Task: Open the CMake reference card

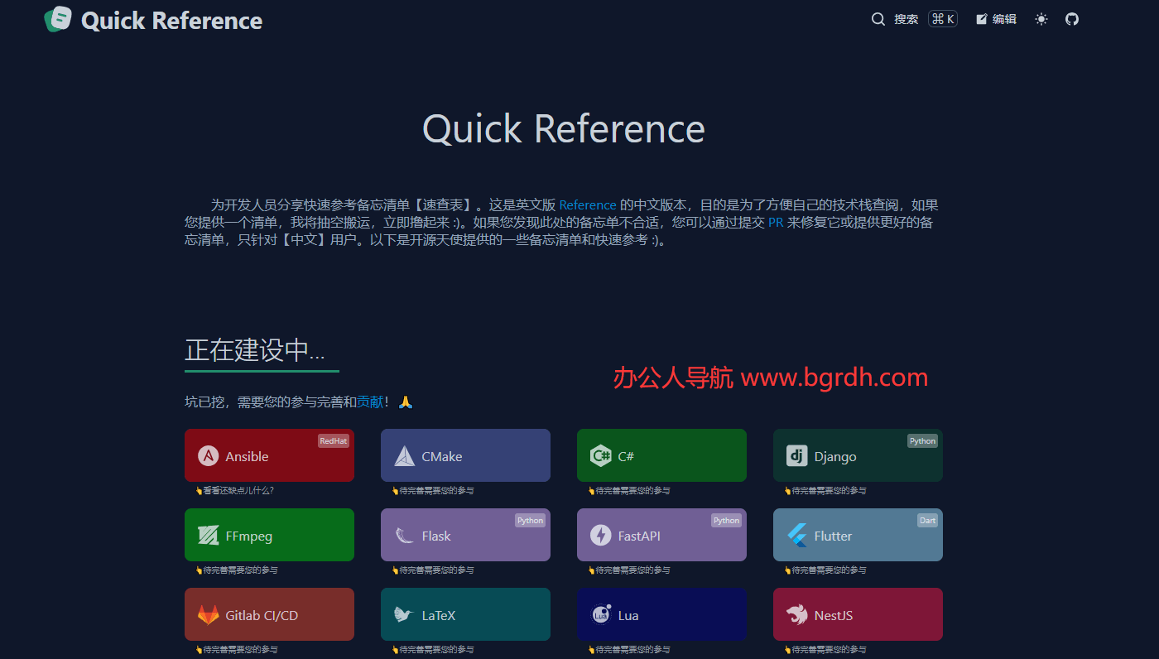Action: pyautogui.click(x=465, y=455)
